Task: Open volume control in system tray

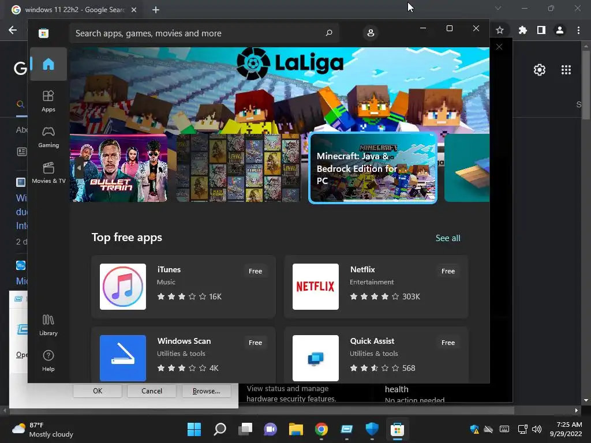Action: pyautogui.click(x=537, y=429)
